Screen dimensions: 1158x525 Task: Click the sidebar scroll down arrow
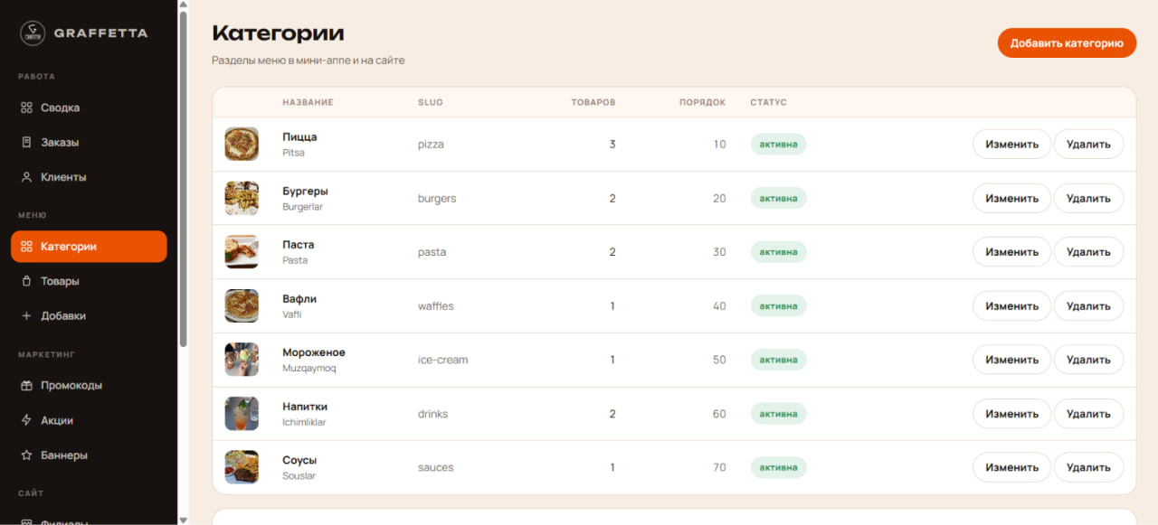pos(184,520)
